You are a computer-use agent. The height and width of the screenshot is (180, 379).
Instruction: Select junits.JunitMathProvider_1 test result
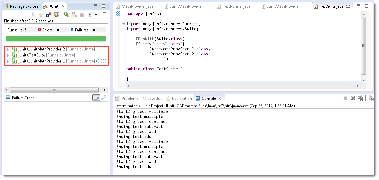[41, 61]
